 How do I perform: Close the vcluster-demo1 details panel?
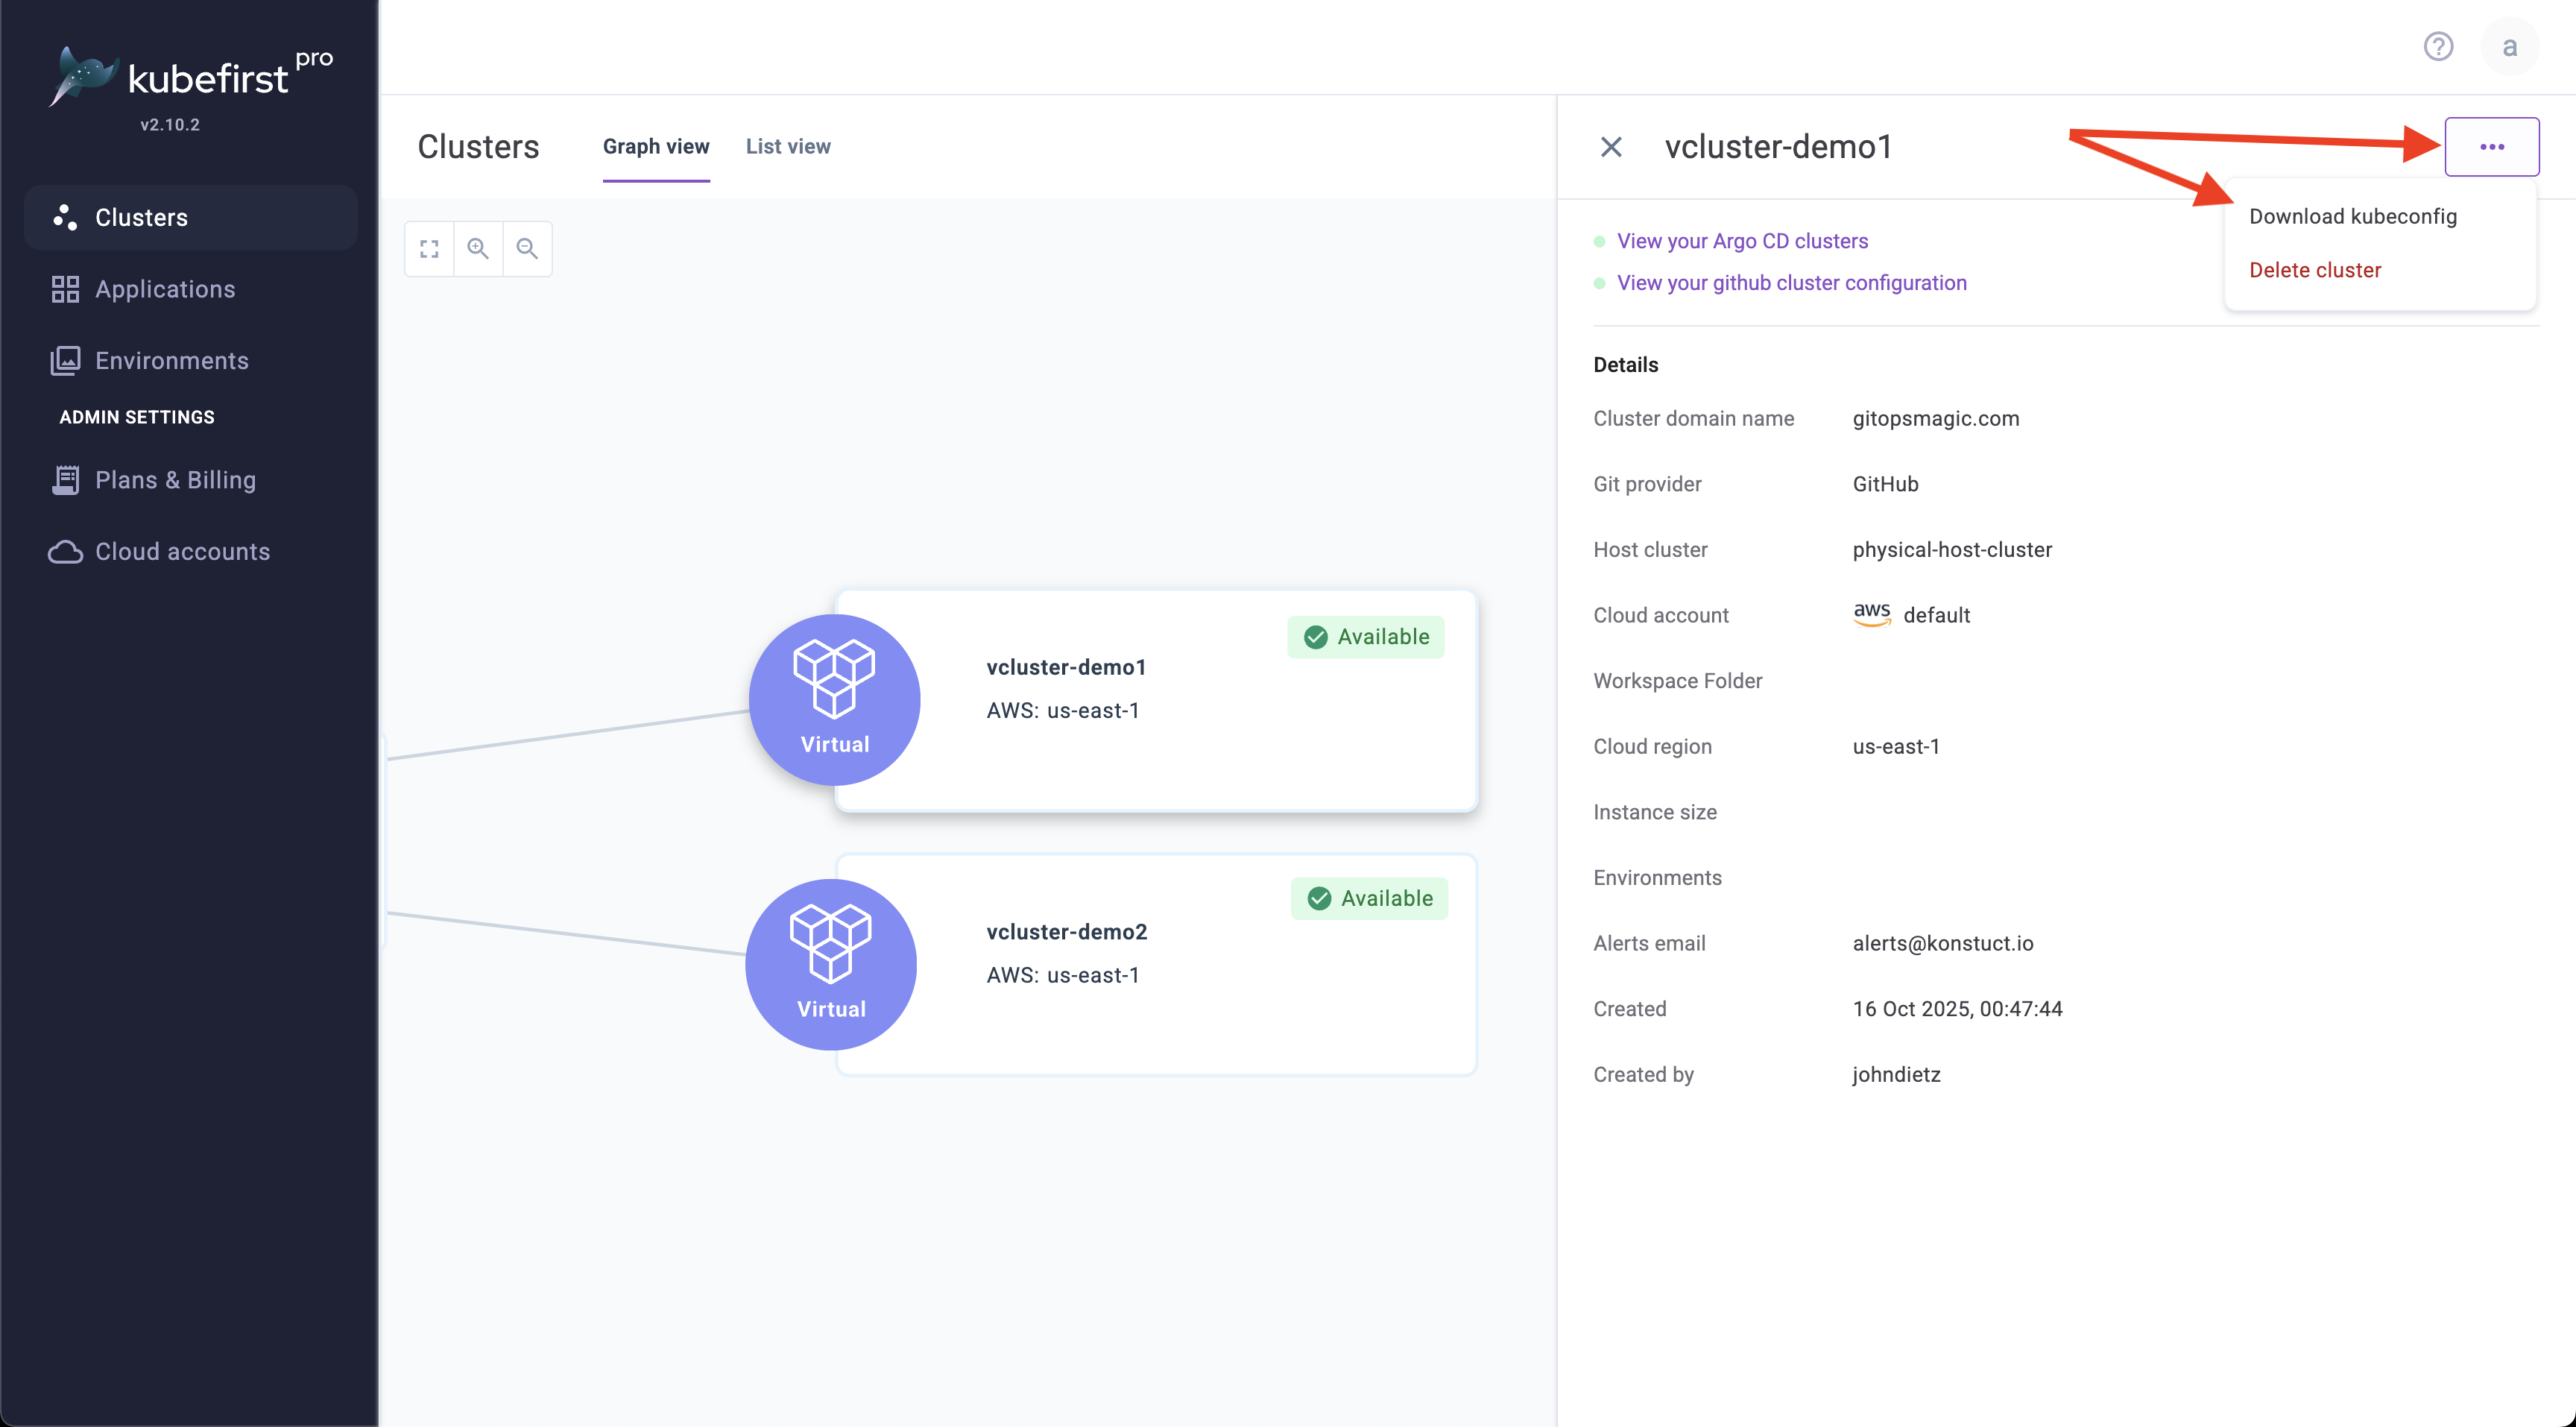tap(1611, 147)
